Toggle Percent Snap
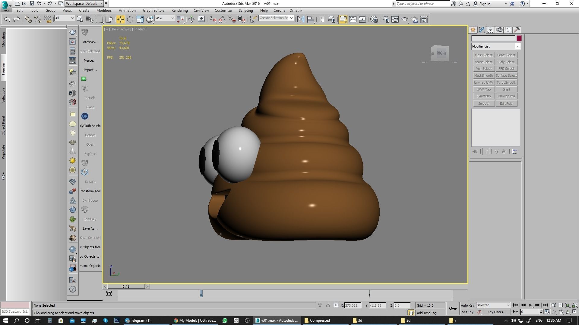This screenshot has width=579, height=325. 232,19
